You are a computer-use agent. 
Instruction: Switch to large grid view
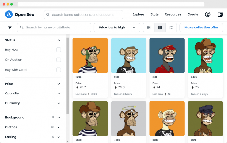coord(148,27)
